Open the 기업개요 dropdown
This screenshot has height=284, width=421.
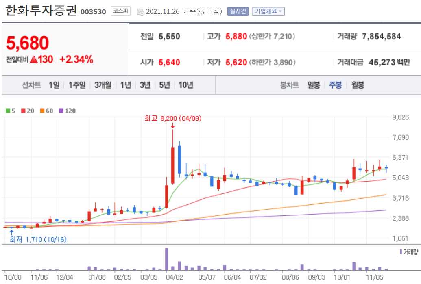[x=268, y=11]
